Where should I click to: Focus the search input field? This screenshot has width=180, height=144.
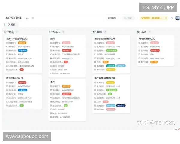[129, 18]
